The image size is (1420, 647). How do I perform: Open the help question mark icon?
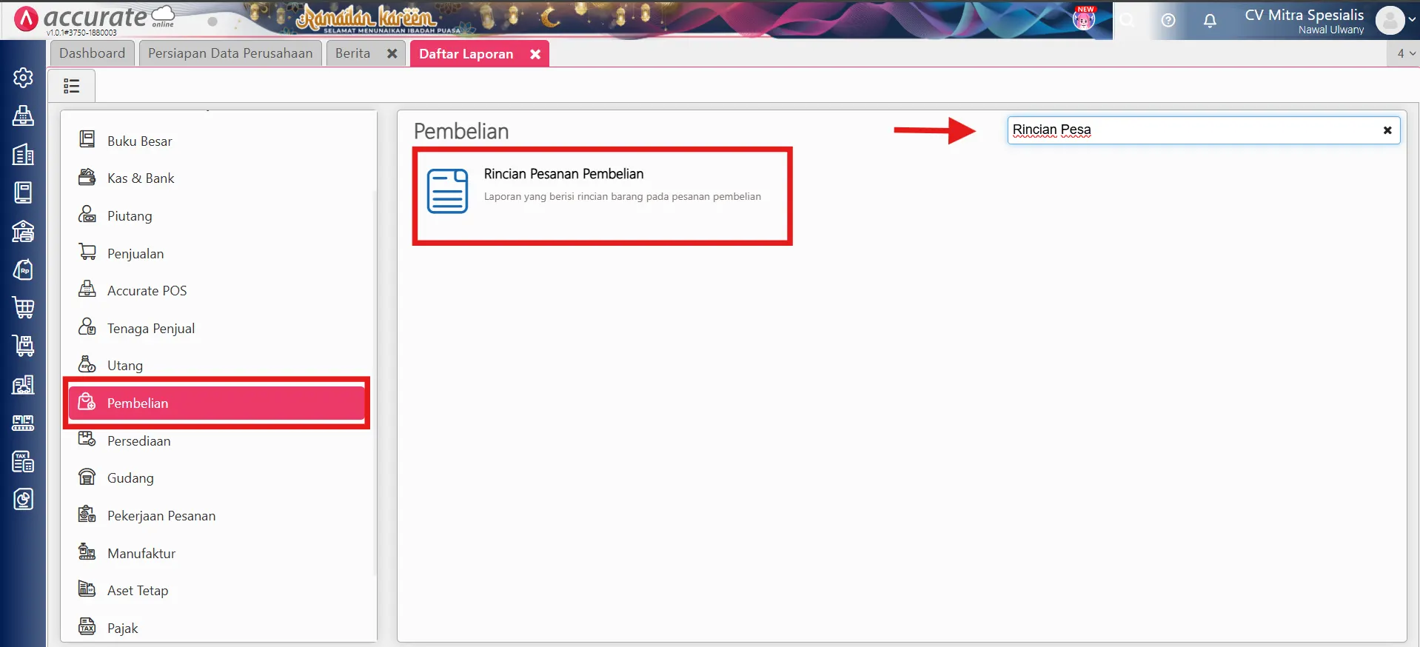click(1168, 21)
